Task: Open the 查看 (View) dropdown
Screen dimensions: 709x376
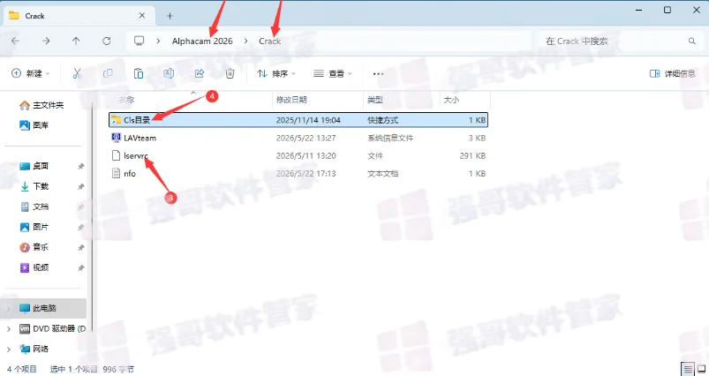Action: 333,73
